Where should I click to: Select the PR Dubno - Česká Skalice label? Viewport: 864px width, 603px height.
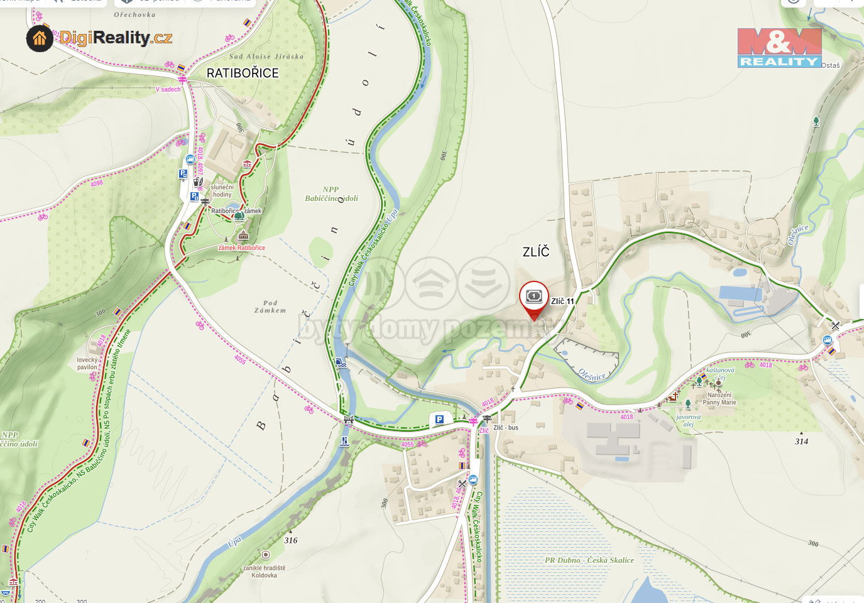pyautogui.click(x=589, y=560)
